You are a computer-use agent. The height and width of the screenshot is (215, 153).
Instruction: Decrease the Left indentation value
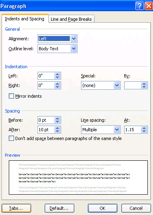pyautogui.click(x=58, y=77)
